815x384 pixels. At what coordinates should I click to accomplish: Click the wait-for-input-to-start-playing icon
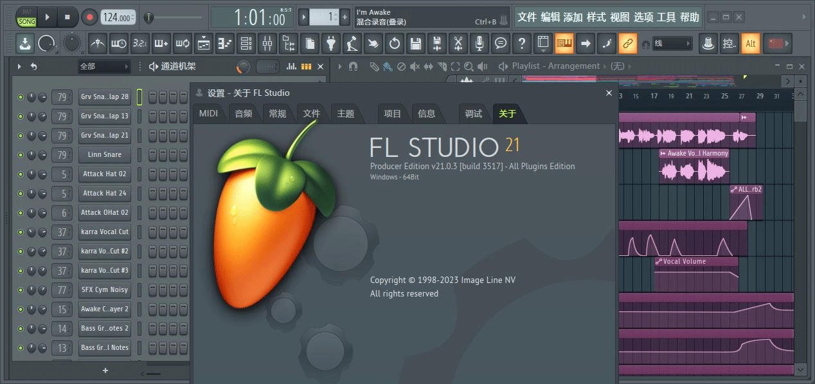point(119,44)
